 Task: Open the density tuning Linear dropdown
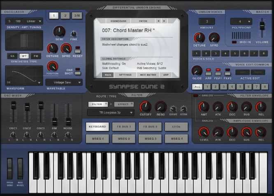tap(34, 21)
